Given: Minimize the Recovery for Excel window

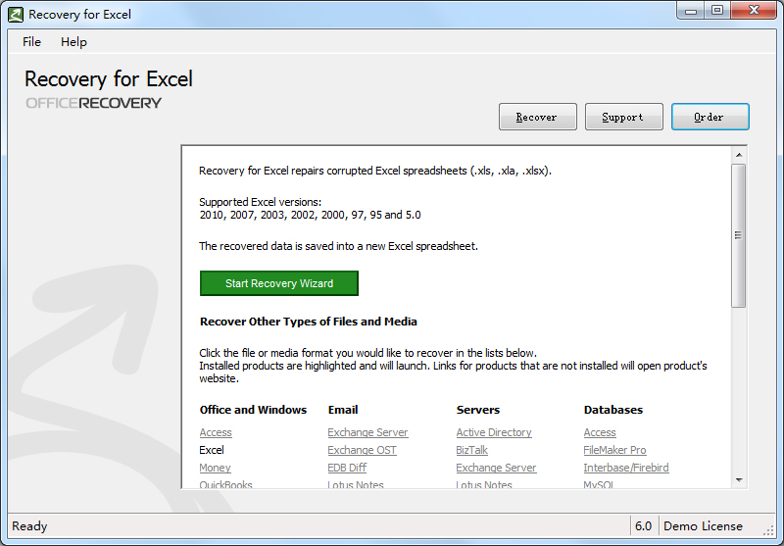Looking at the screenshot, I should click(x=692, y=10).
